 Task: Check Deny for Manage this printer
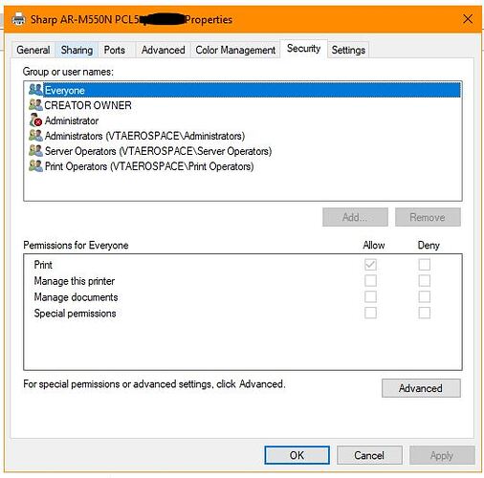pos(425,281)
